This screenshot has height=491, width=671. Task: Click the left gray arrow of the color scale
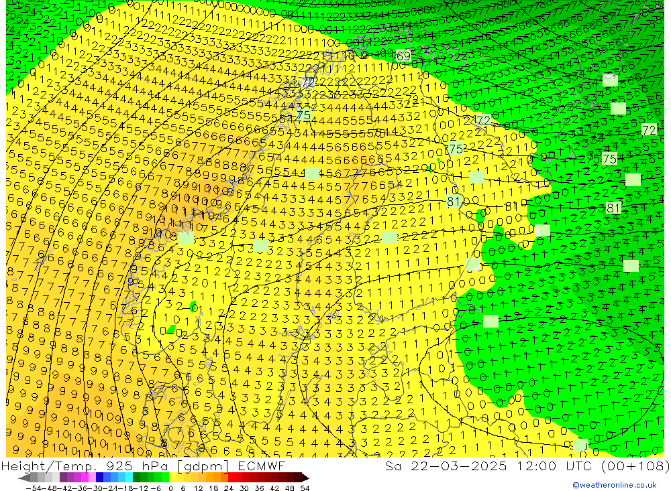pyautogui.click(x=24, y=478)
